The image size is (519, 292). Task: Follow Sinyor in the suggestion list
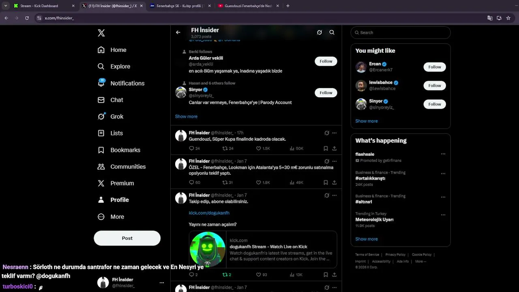pyautogui.click(x=326, y=93)
